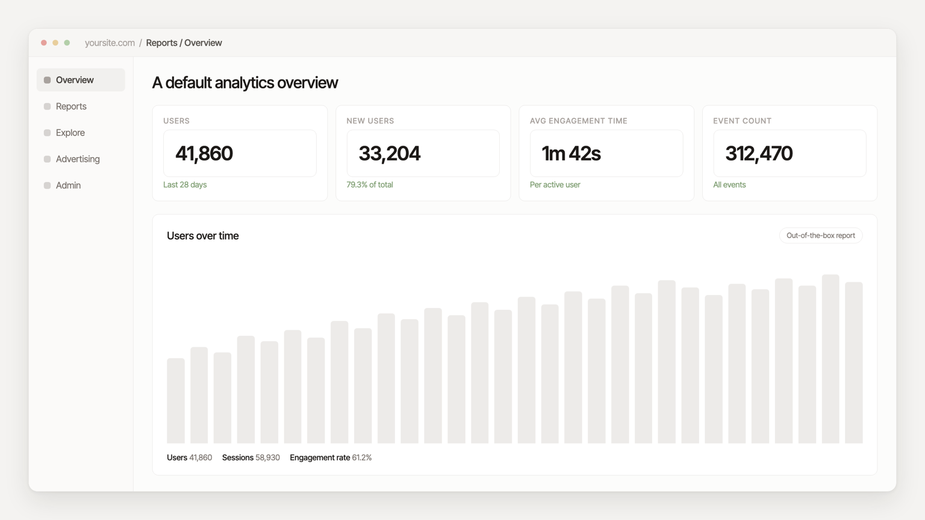Viewport: 925px width, 520px height.
Task: Click the square icon beside Reports
Action: tap(47, 107)
